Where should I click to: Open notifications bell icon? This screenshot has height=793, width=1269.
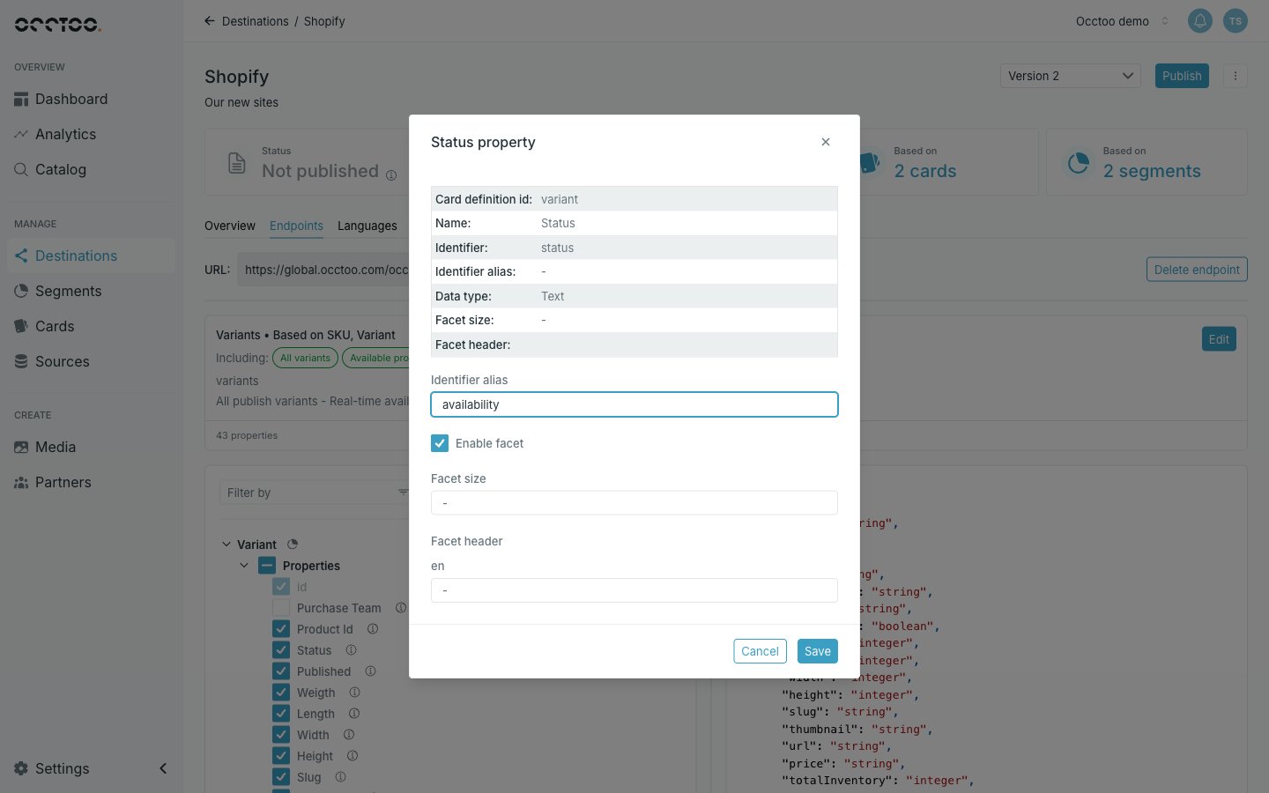[1200, 21]
